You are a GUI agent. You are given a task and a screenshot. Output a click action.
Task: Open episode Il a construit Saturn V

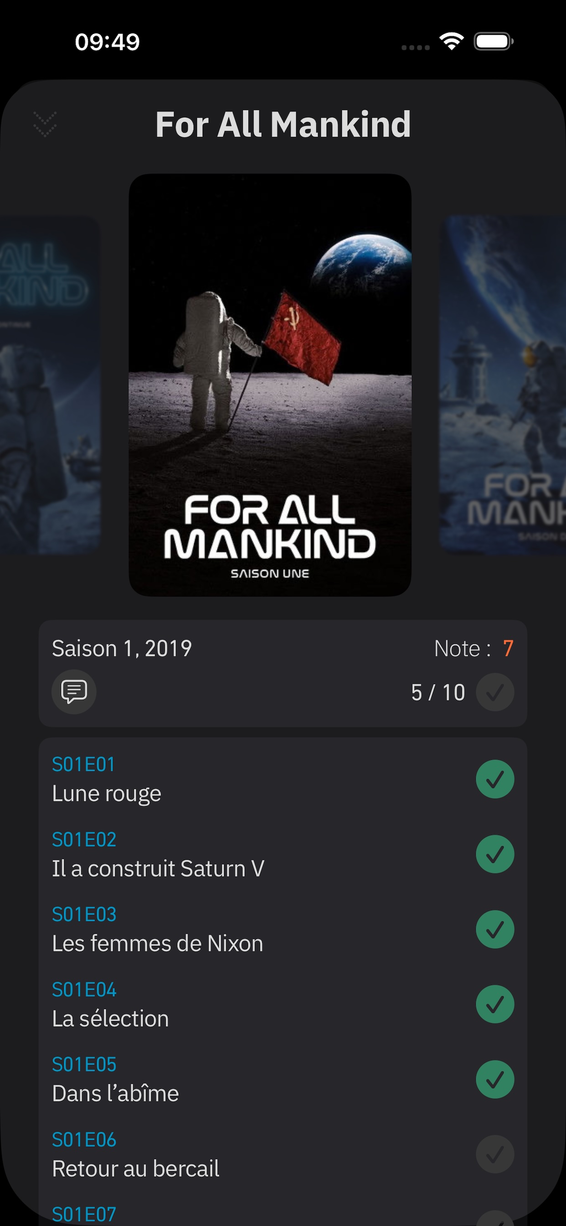[x=238, y=854]
